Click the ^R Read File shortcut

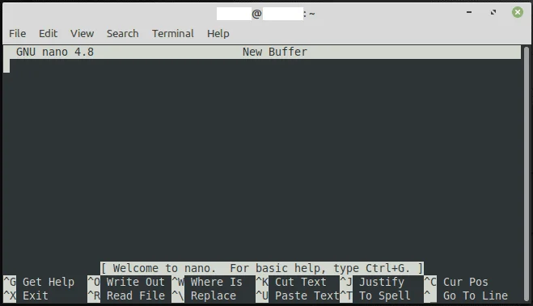click(x=126, y=296)
